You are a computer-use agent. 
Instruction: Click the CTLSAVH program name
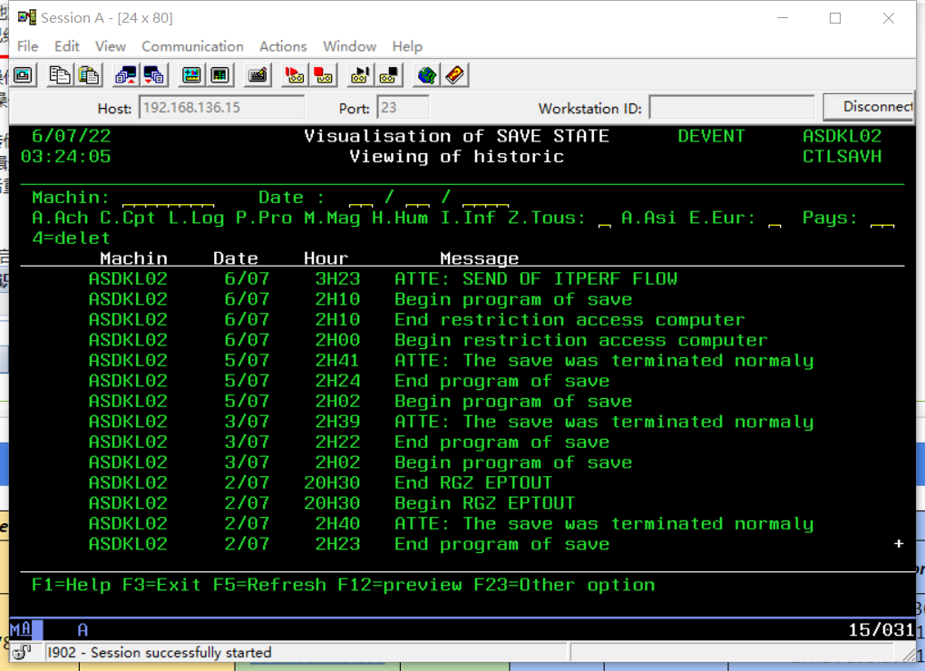pyautogui.click(x=842, y=157)
